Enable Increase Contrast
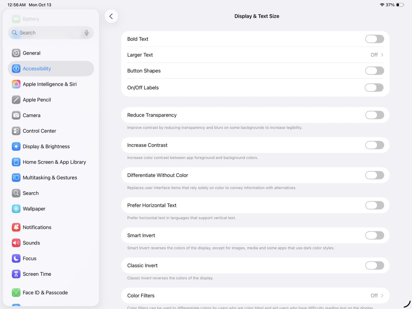 click(374, 145)
